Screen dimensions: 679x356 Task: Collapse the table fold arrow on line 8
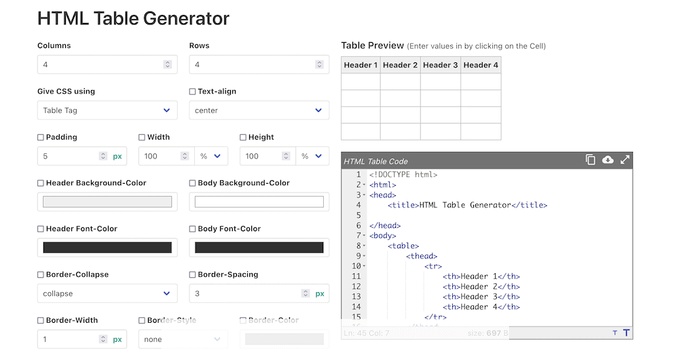[364, 246]
